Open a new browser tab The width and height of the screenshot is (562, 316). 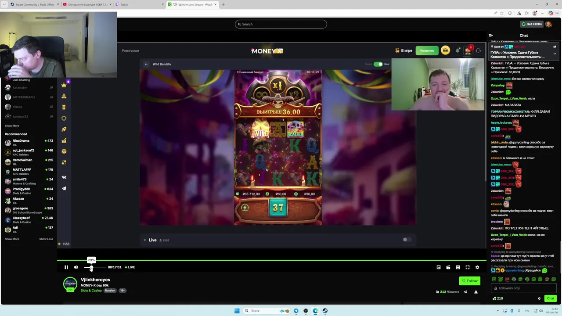[x=223, y=4]
